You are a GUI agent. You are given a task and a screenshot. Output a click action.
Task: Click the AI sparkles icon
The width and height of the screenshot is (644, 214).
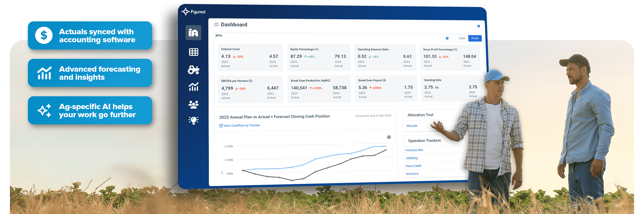click(x=44, y=110)
